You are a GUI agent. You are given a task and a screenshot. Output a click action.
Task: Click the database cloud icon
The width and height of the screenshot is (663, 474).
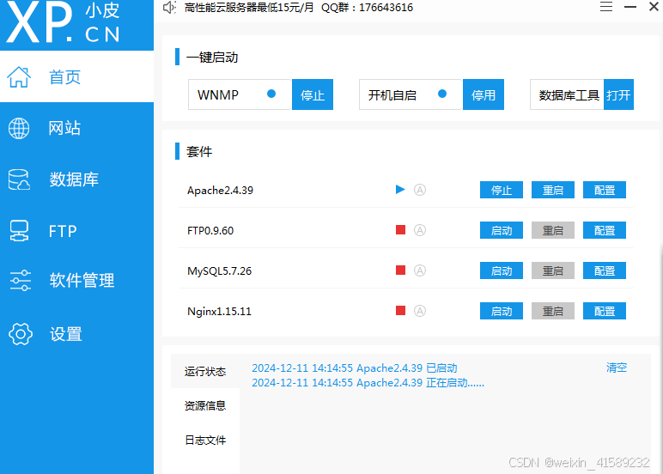click(x=19, y=179)
